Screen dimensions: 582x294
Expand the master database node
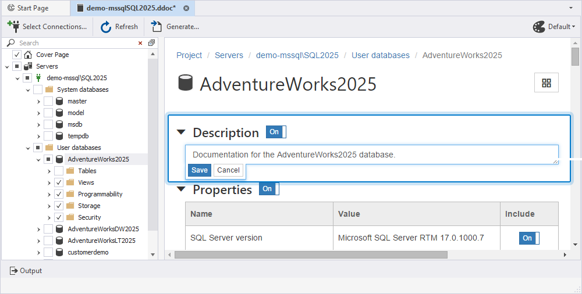pos(38,102)
